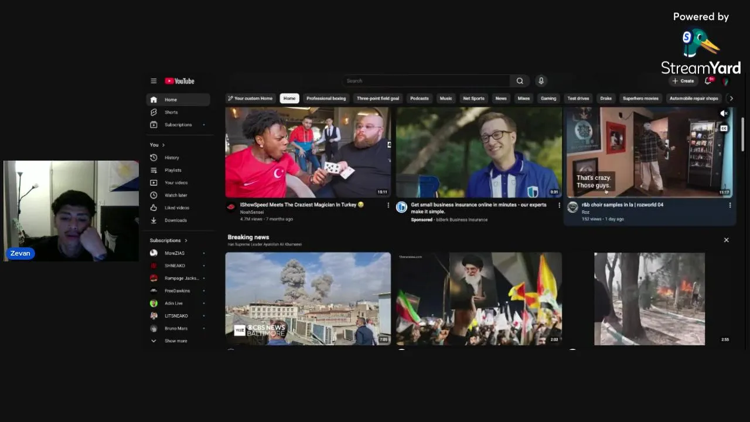Play the IShowSpeed magician video thumbnail

[x=308, y=152]
